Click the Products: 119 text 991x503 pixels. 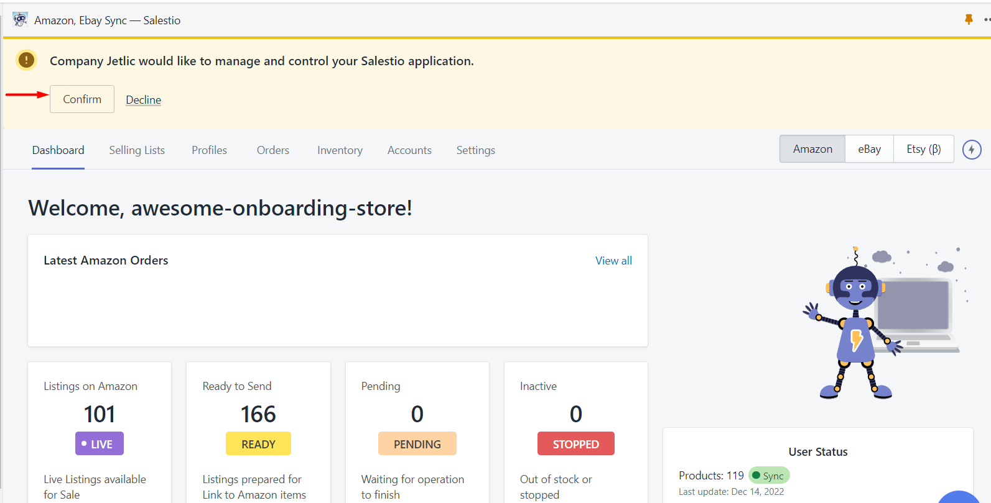click(711, 476)
